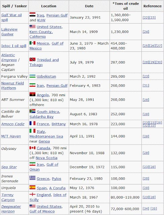164x215 pixels.
Task: Open the Saldanha Bay link
Action: (x=41, y=117)
